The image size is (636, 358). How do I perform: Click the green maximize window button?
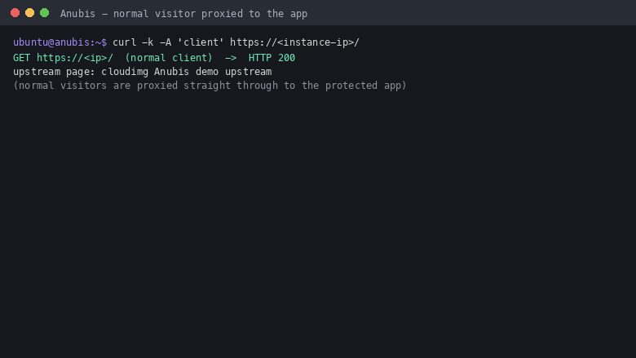tap(45, 13)
